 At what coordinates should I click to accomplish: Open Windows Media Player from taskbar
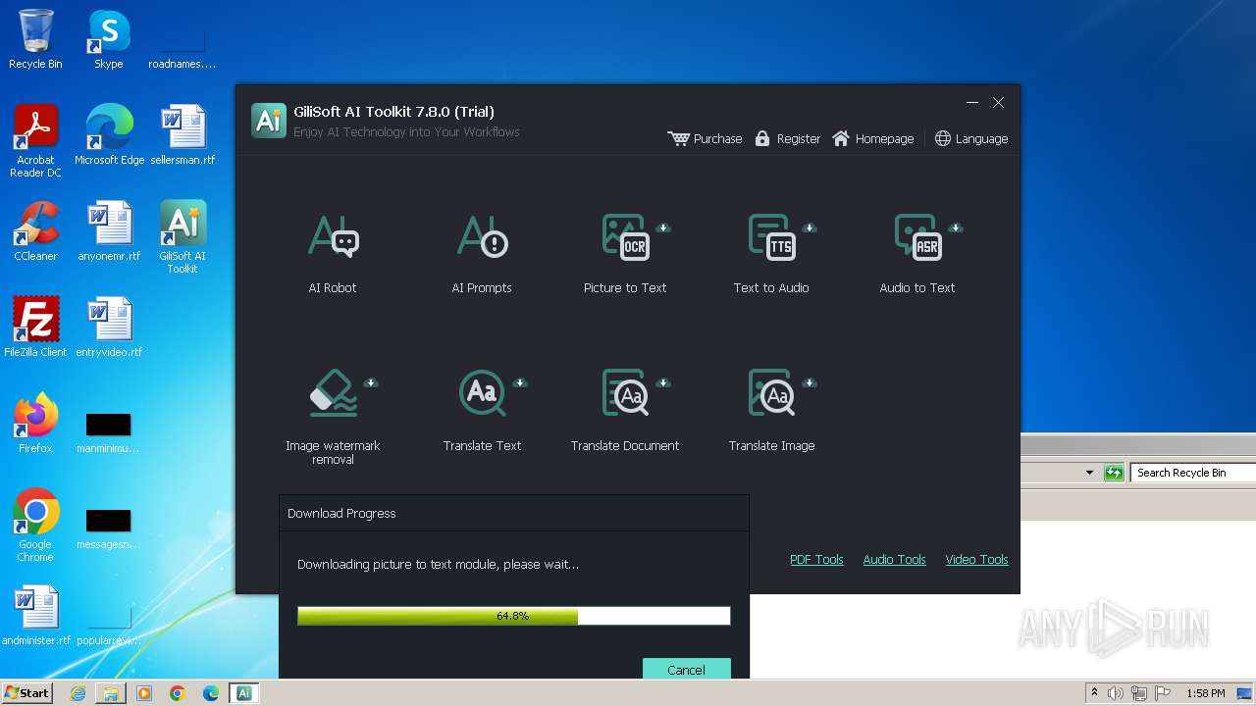(144, 693)
